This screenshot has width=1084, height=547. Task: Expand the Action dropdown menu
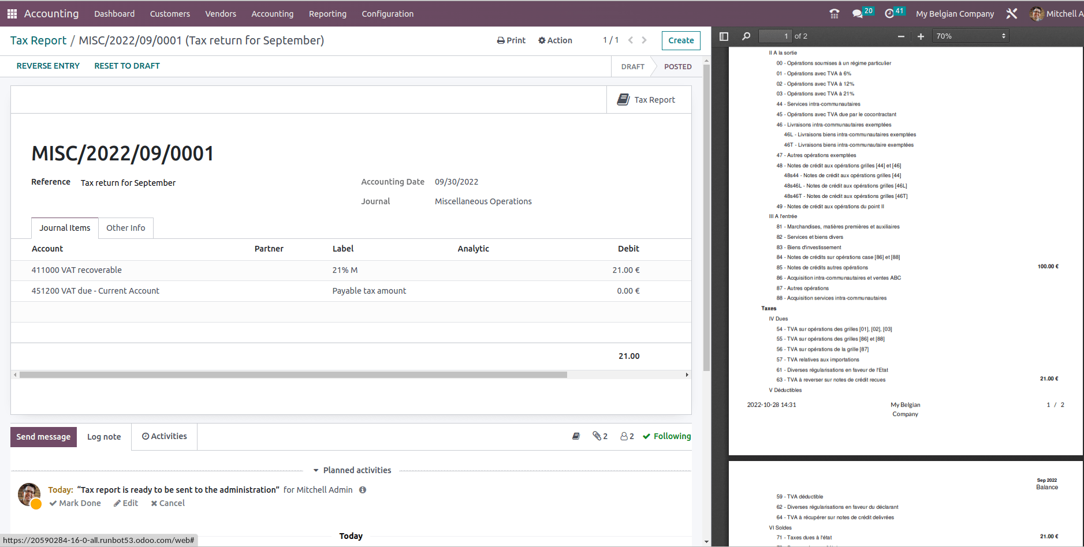[x=555, y=40]
